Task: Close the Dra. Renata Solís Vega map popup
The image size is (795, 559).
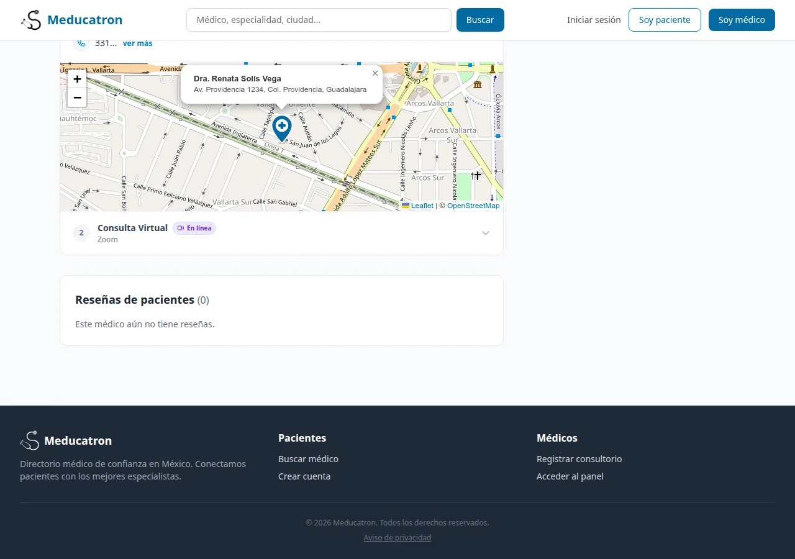Action: coord(375,73)
